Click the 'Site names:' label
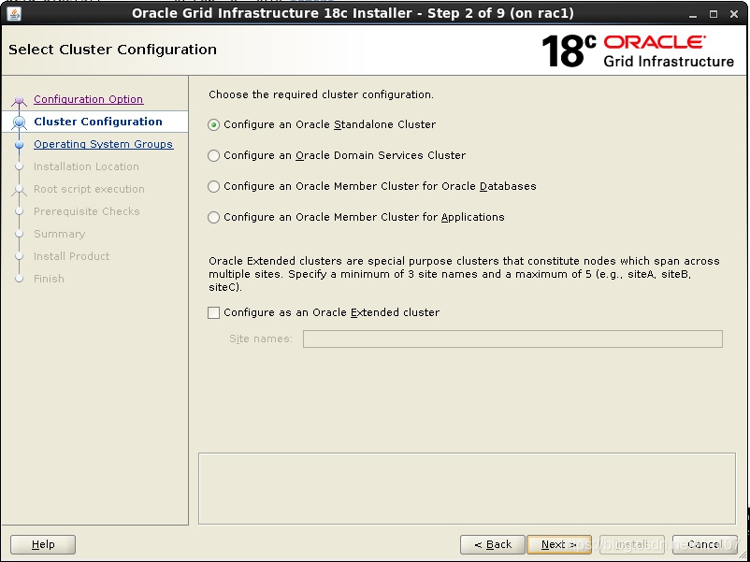The height and width of the screenshot is (562, 750). click(x=261, y=339)
